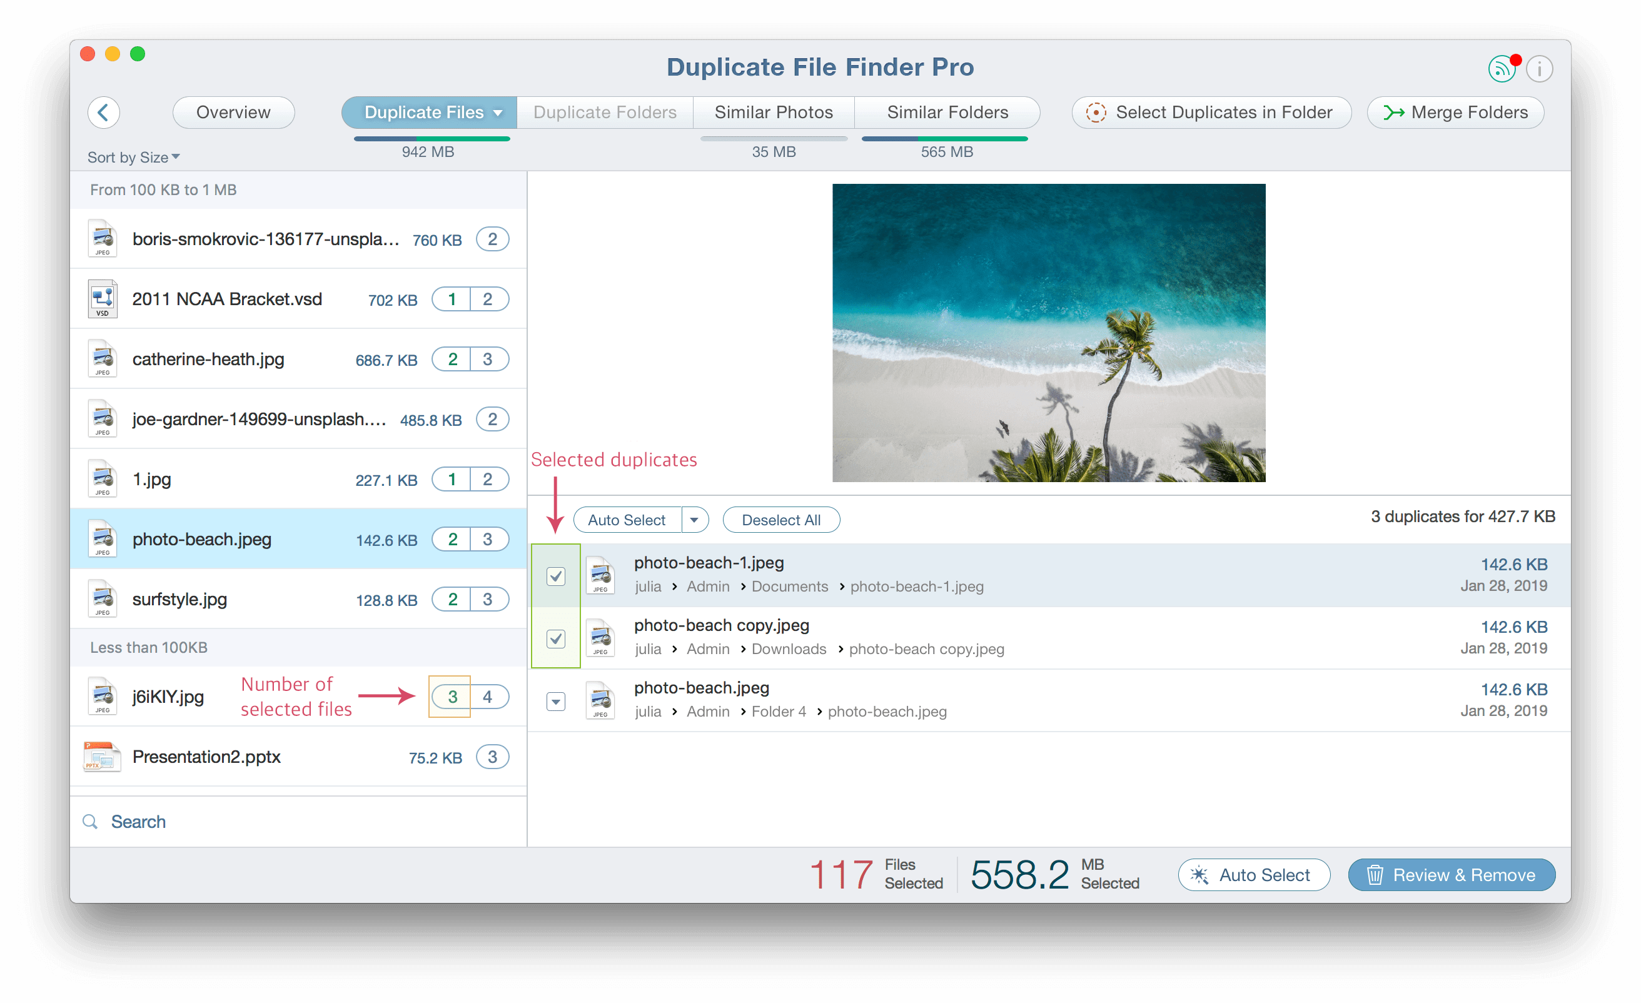Select the PPTX icon beside Presentation2.pptx
The width and height of the screenshot is (1641, 1003).
101,756
